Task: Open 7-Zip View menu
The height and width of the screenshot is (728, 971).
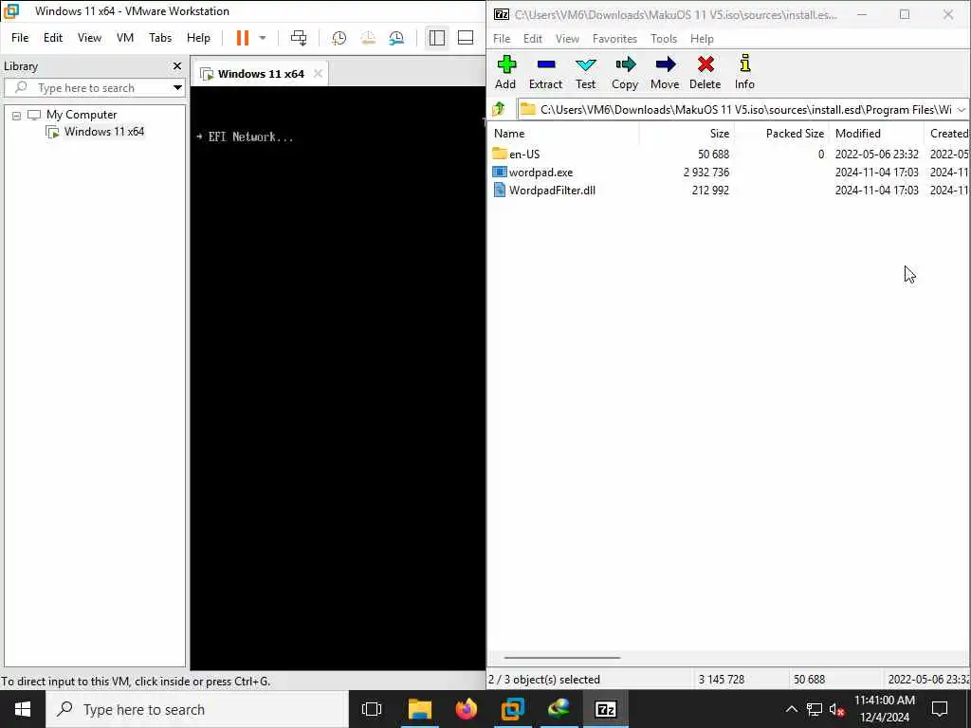Action: coord(567,38)
